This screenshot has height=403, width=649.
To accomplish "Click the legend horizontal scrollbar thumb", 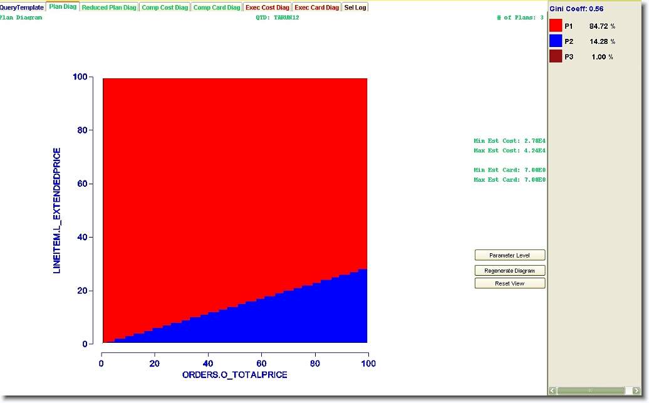I will click(590, 390).
